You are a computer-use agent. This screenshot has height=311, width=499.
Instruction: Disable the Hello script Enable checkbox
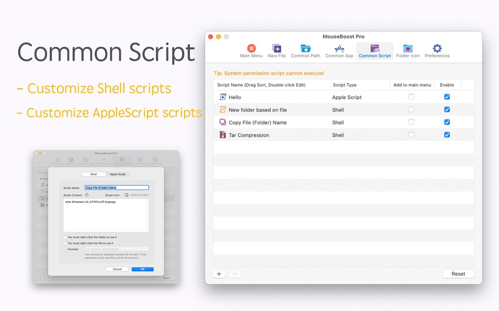(x=447, y=97)
